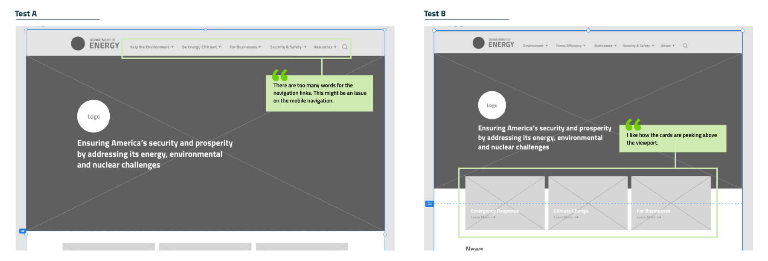Open Security & Safety menu in Test A
Screen dimensions: 768x261
(288, 47)
